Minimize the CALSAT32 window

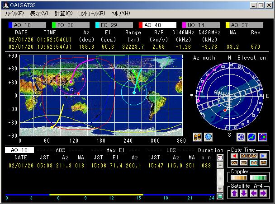pyautogui.click(x=253, y=5)
